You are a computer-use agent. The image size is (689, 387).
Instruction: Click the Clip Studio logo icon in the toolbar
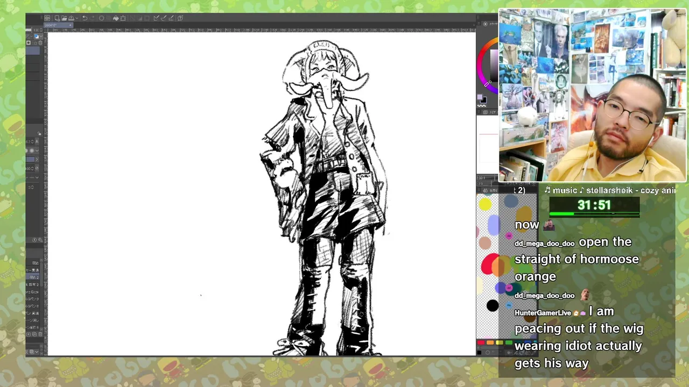[47, 18]
